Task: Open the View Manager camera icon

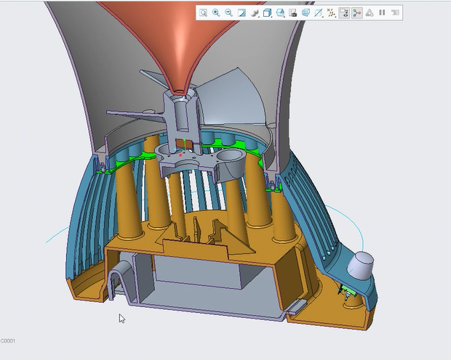Action: 292,13
